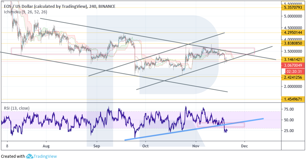Click the Oct marker on time axis
Image resolution: width=306 pixels, height=162 pixels.
coord(146,146)
